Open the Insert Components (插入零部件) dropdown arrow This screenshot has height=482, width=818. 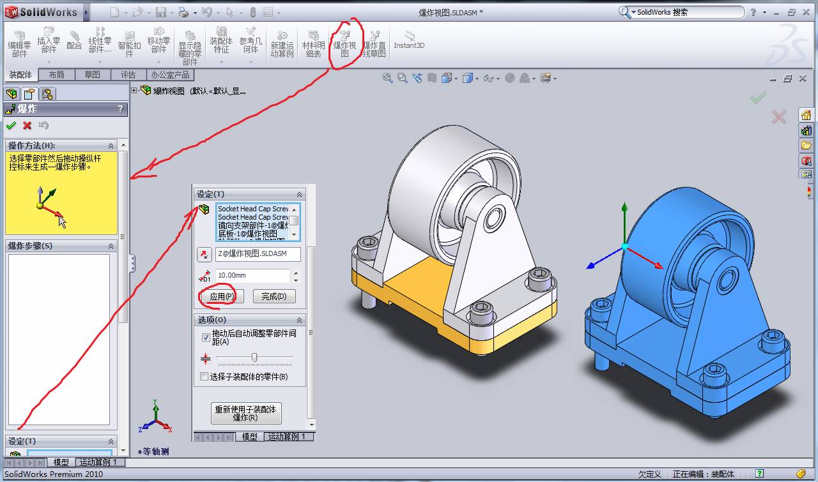49,63
